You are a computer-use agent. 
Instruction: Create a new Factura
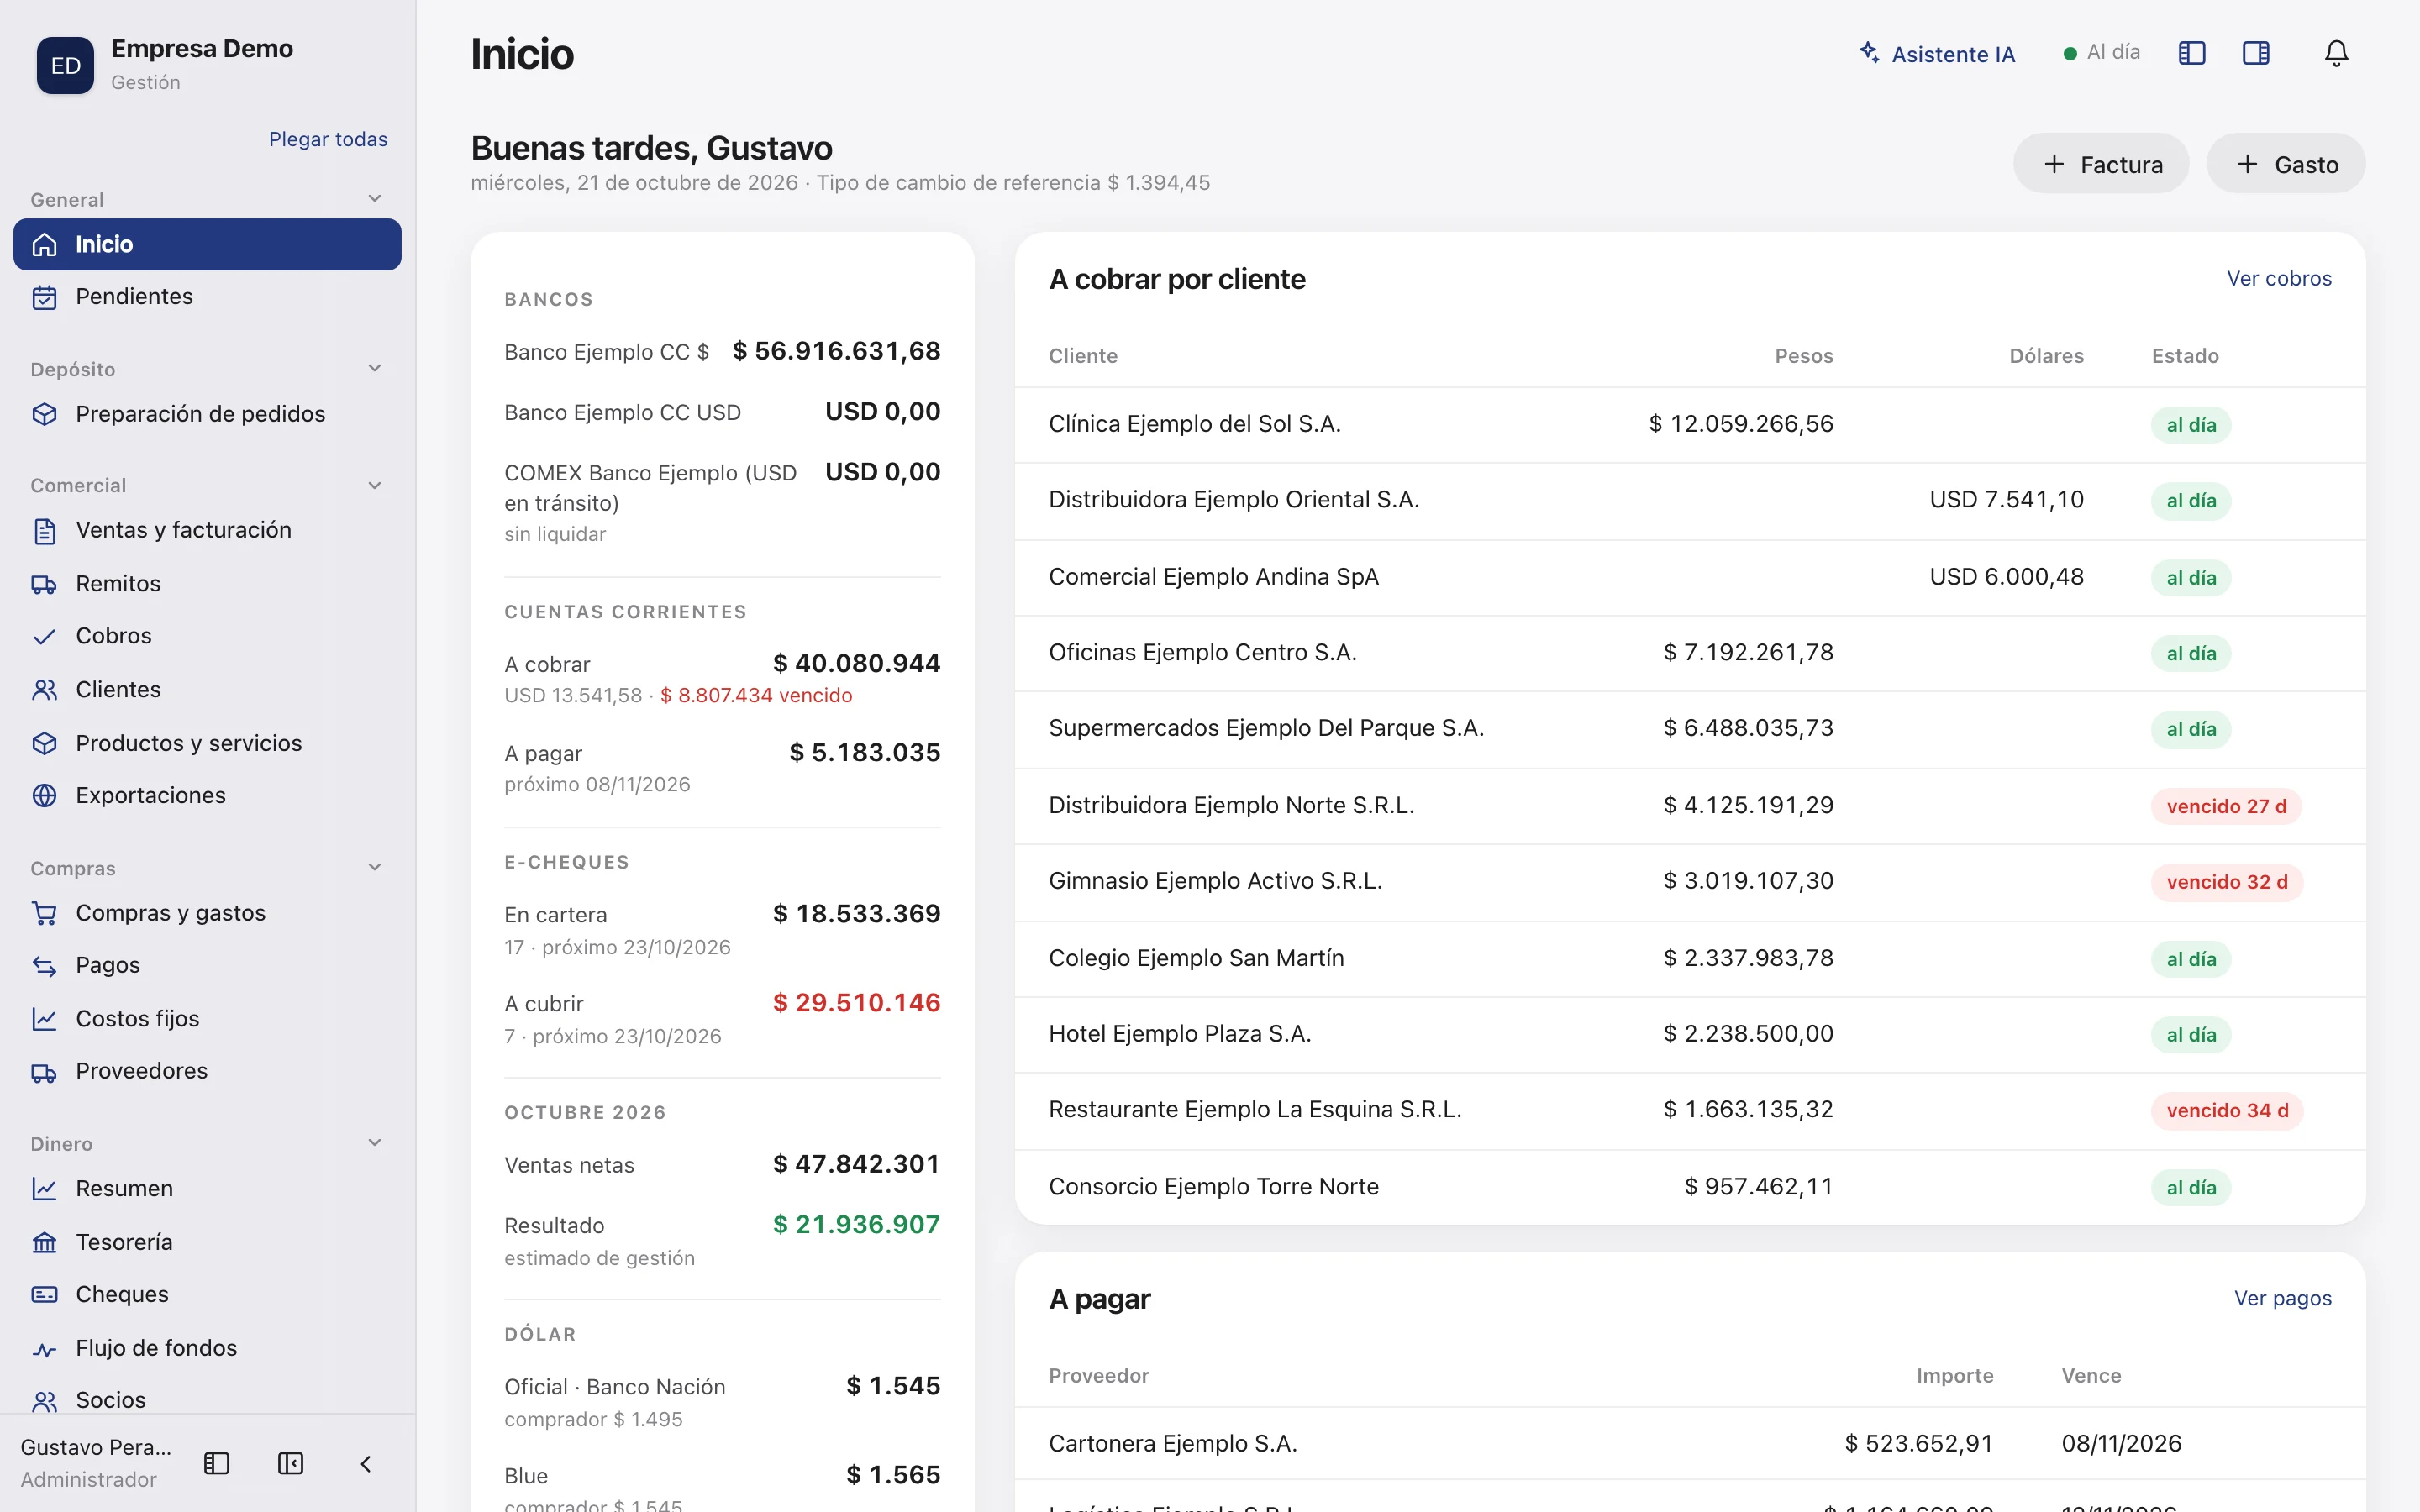(2100, 164)
